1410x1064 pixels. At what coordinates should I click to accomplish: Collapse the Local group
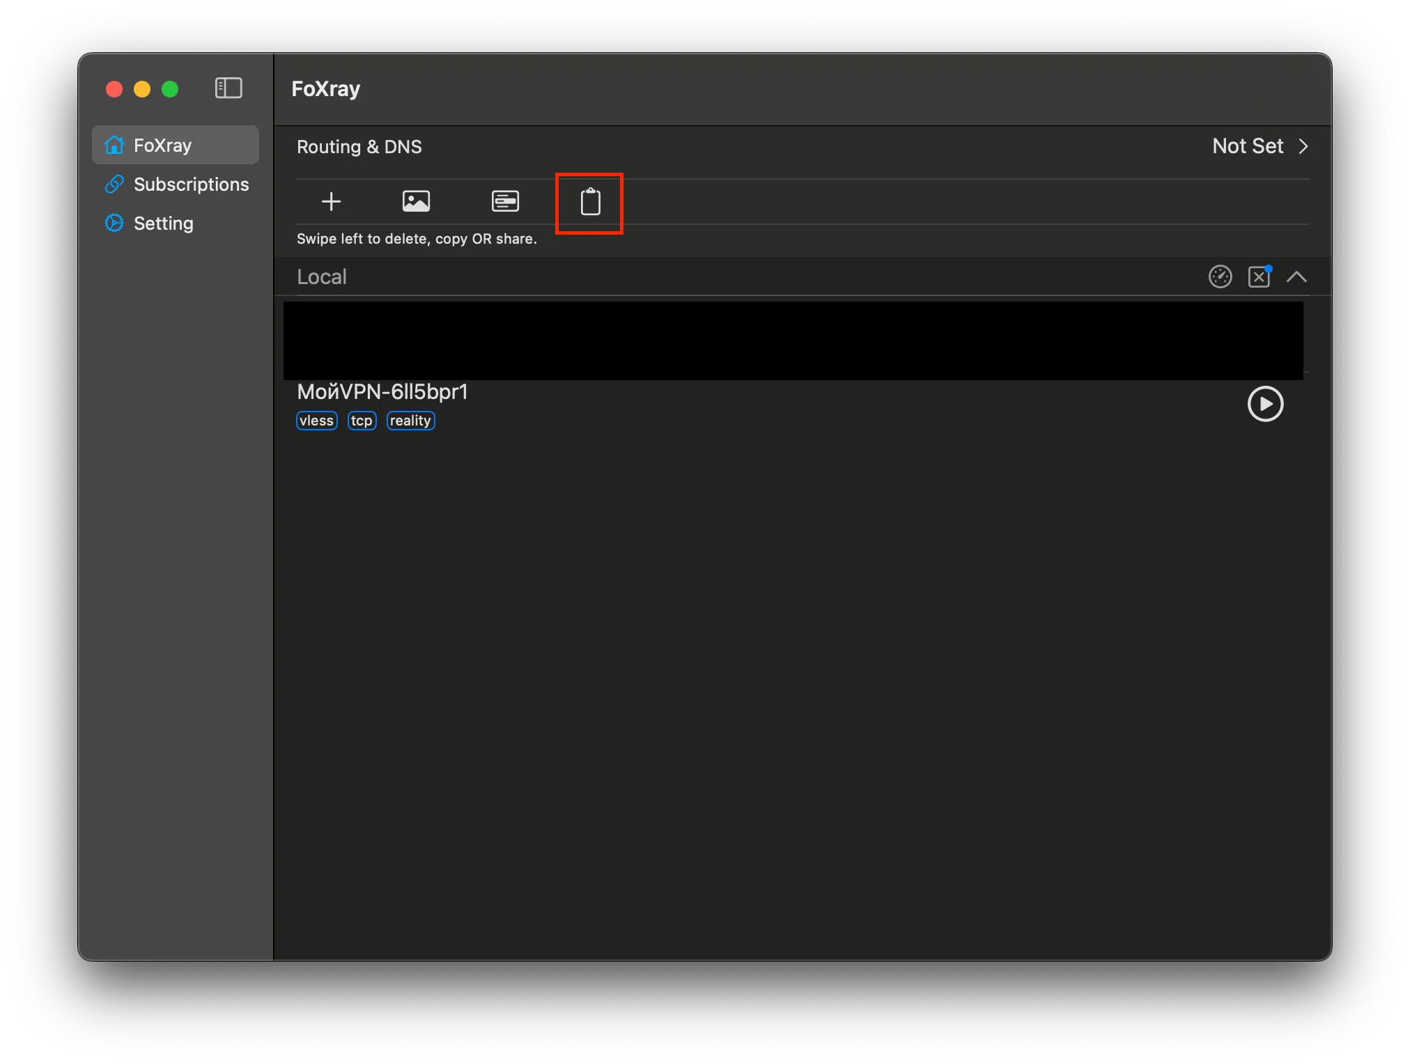point(1296,277)
